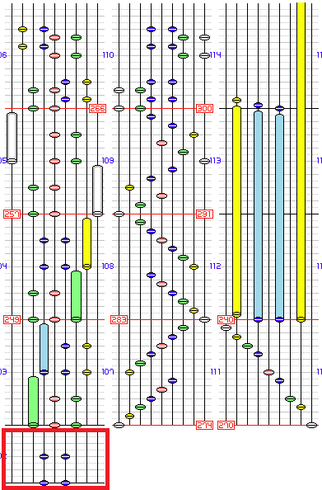Click the yellow note beside measure 112
This screenshot has width=322, height=490.
pyautogui.click(x=194, y=267)
